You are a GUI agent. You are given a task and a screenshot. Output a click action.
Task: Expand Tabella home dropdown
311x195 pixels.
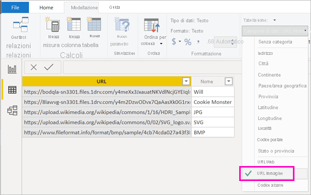point(275,20)
